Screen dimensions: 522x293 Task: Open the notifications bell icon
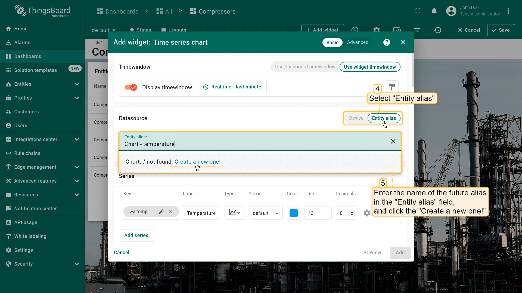click(434, 11)
